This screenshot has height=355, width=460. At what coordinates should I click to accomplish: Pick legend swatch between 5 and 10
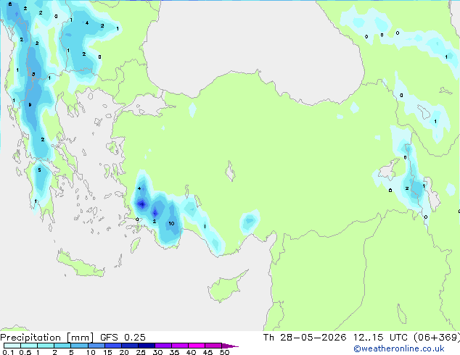pyautogui.click(x=79, y=346)
